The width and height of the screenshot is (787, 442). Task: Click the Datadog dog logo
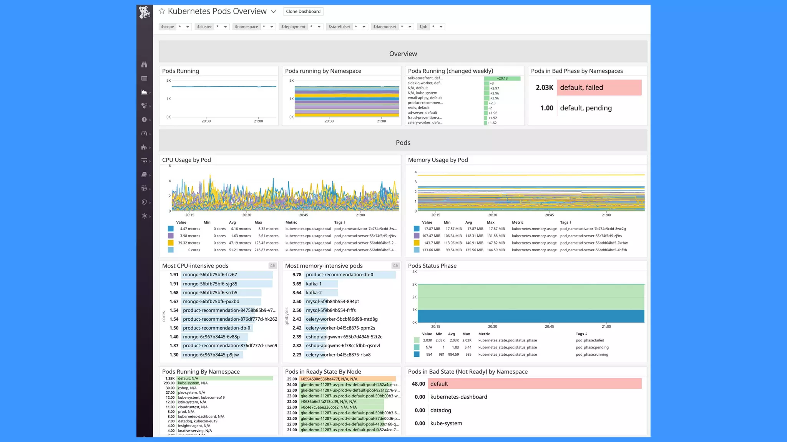(144, 12)
